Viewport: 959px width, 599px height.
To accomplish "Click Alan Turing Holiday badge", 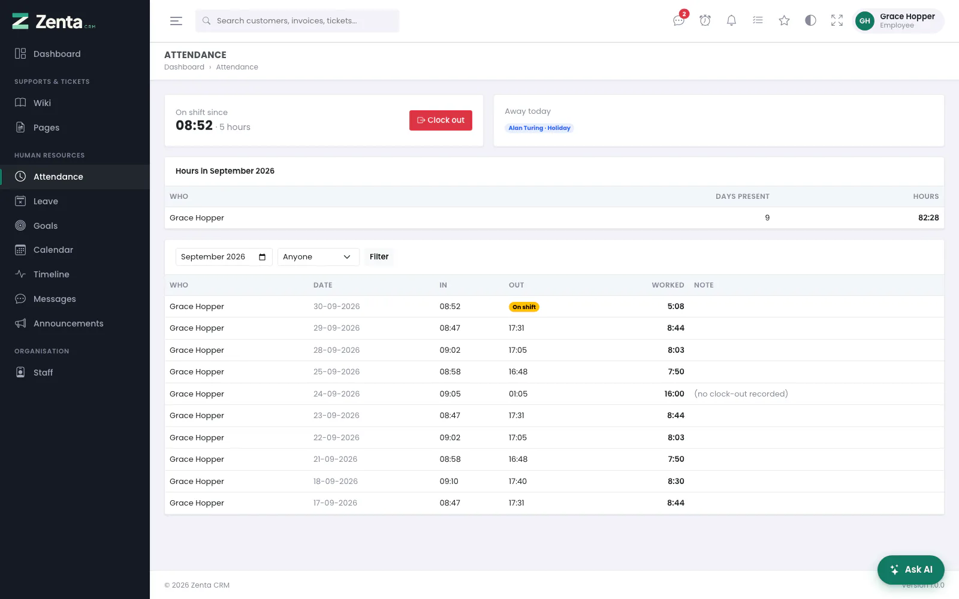I will point(539,128).
